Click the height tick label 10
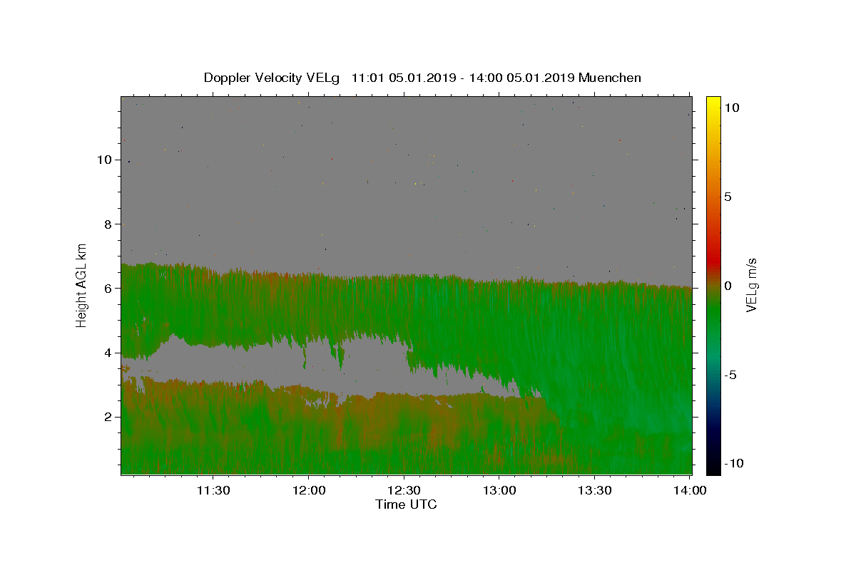 (105, 160)
